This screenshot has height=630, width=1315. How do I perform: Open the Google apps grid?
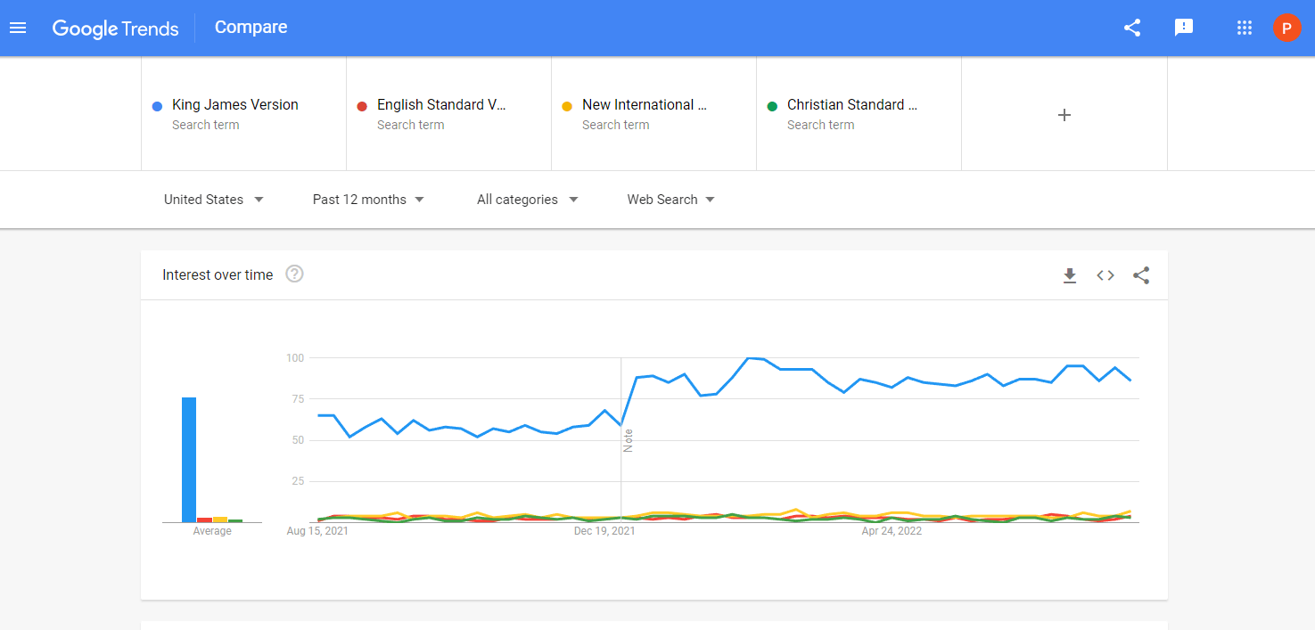tap(1245, 28)
